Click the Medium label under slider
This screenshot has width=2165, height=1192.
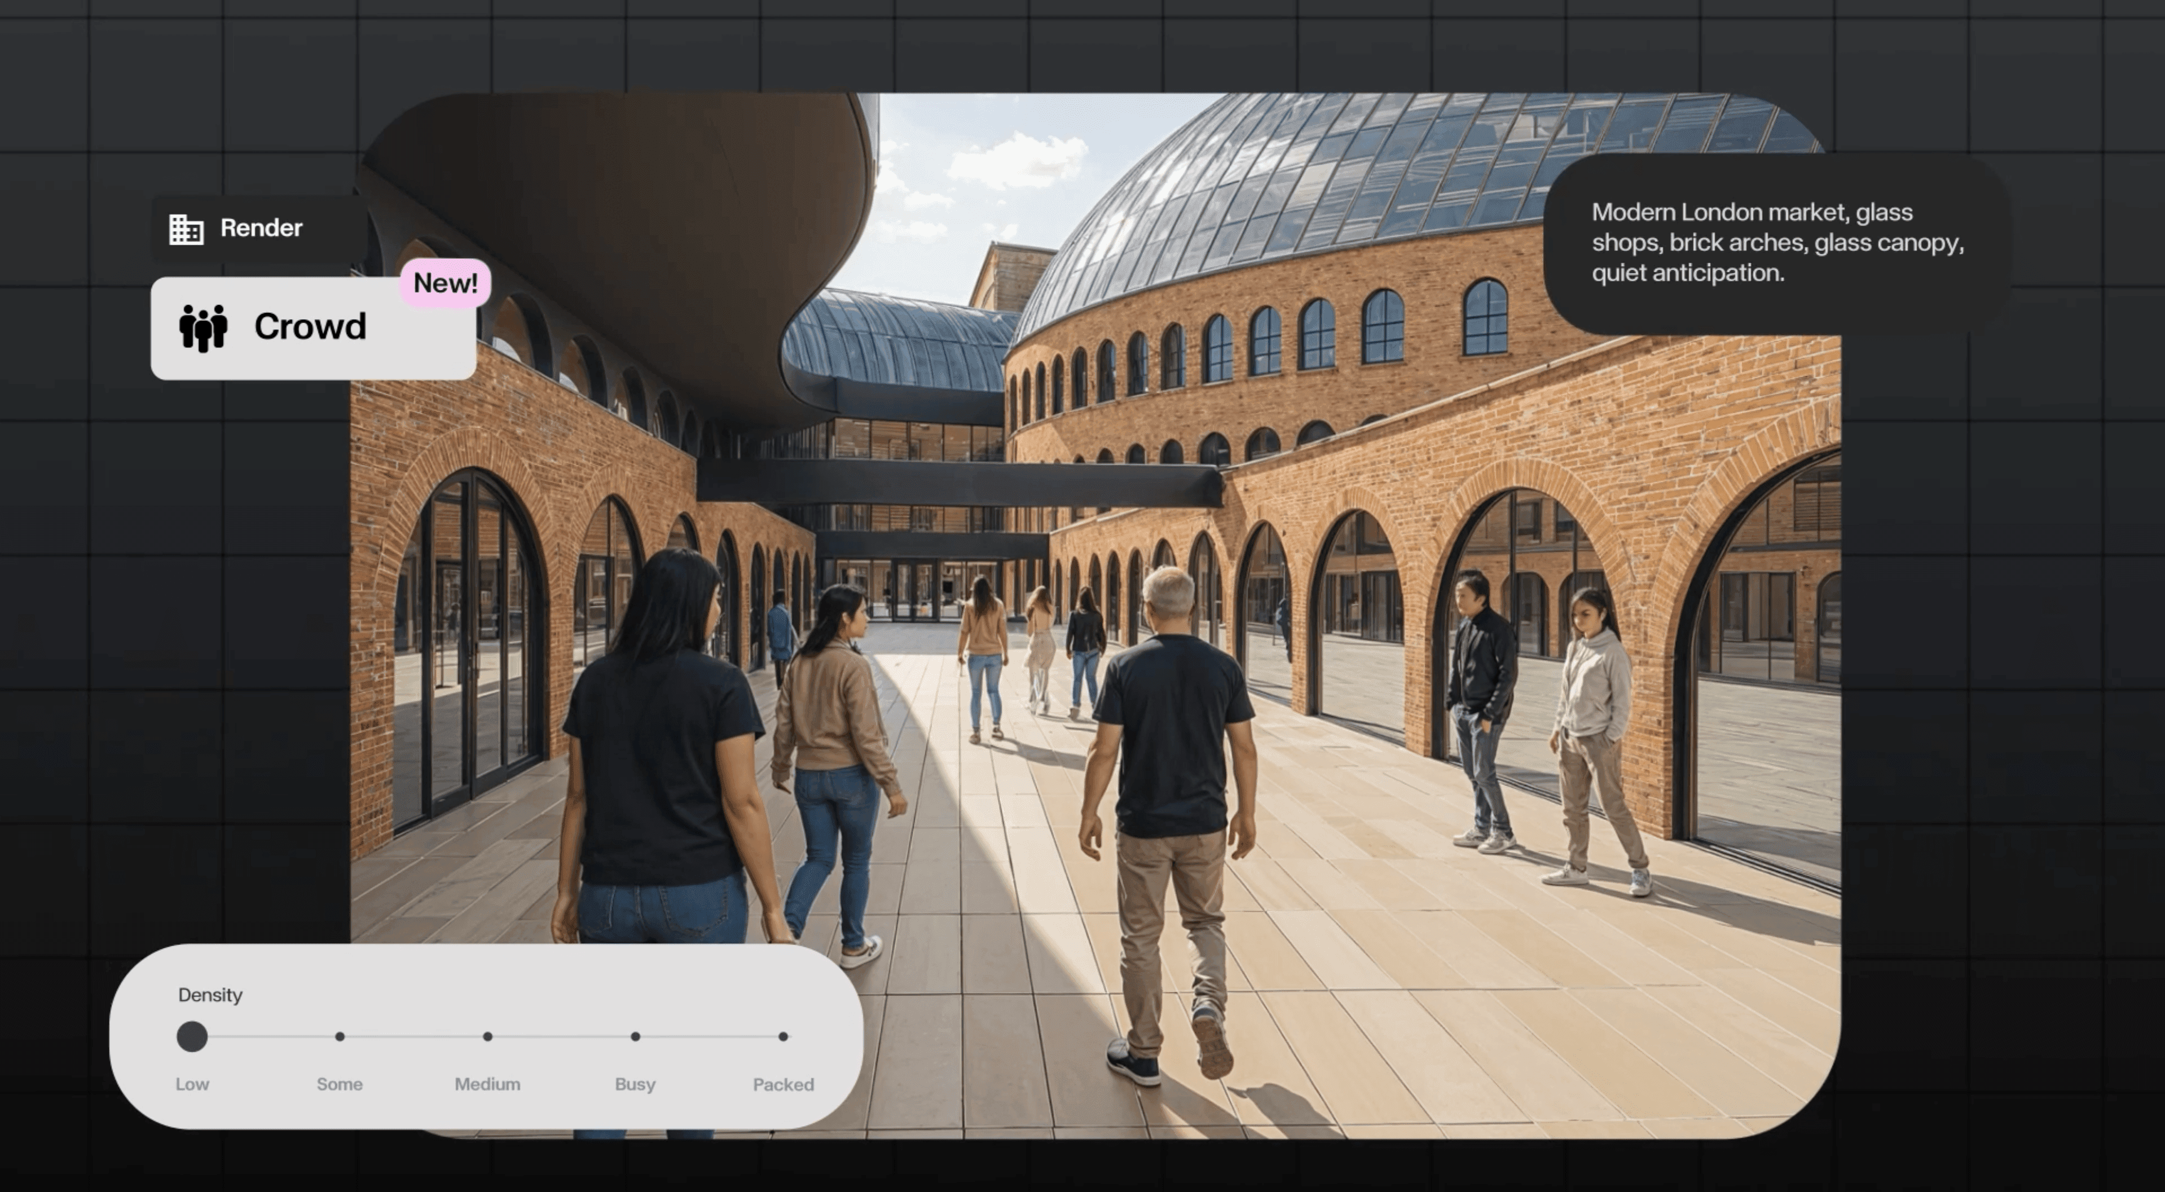487,1084
